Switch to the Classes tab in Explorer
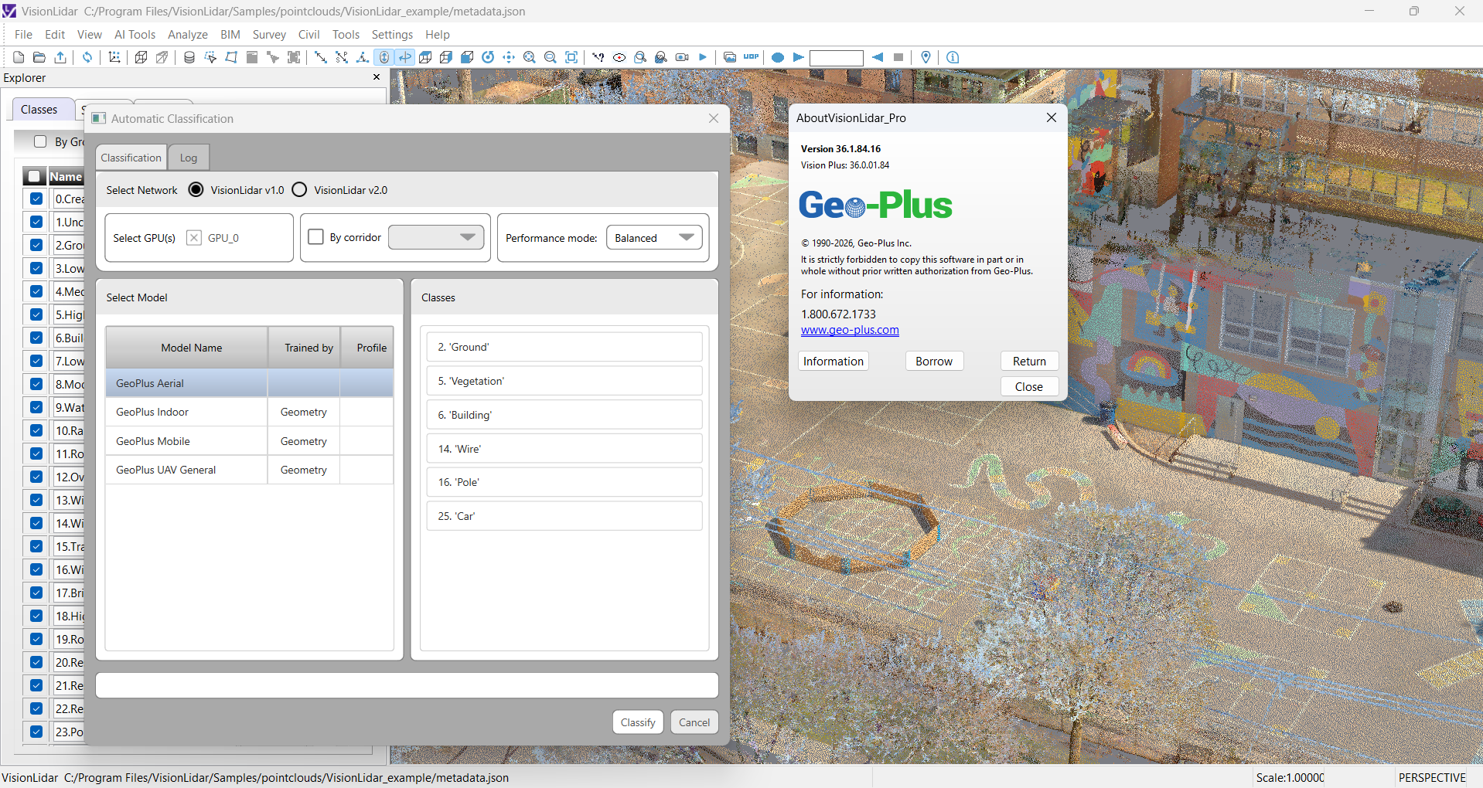This screenshot has width=1483, height=788. pyautogui.click(x=39, y=110)
